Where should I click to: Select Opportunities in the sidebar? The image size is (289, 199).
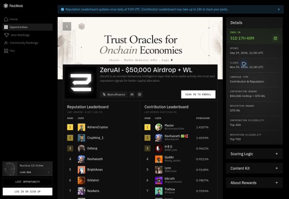coord(28,27)
